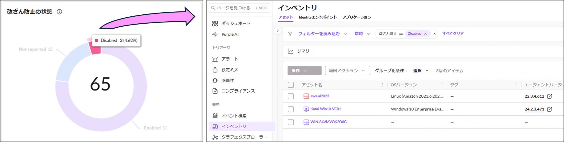Screen dimensions: 564x142
Task: Open Purple AI from the sidebar
Action: click(230, 34)
